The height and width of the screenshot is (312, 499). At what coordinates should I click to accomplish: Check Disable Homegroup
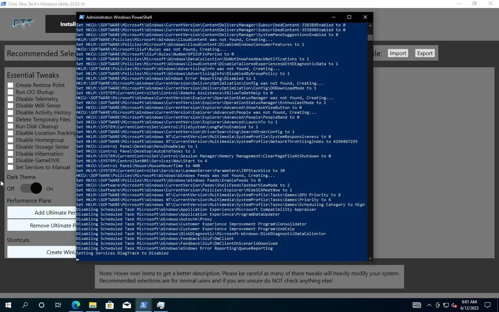click(x=10, y=140)
